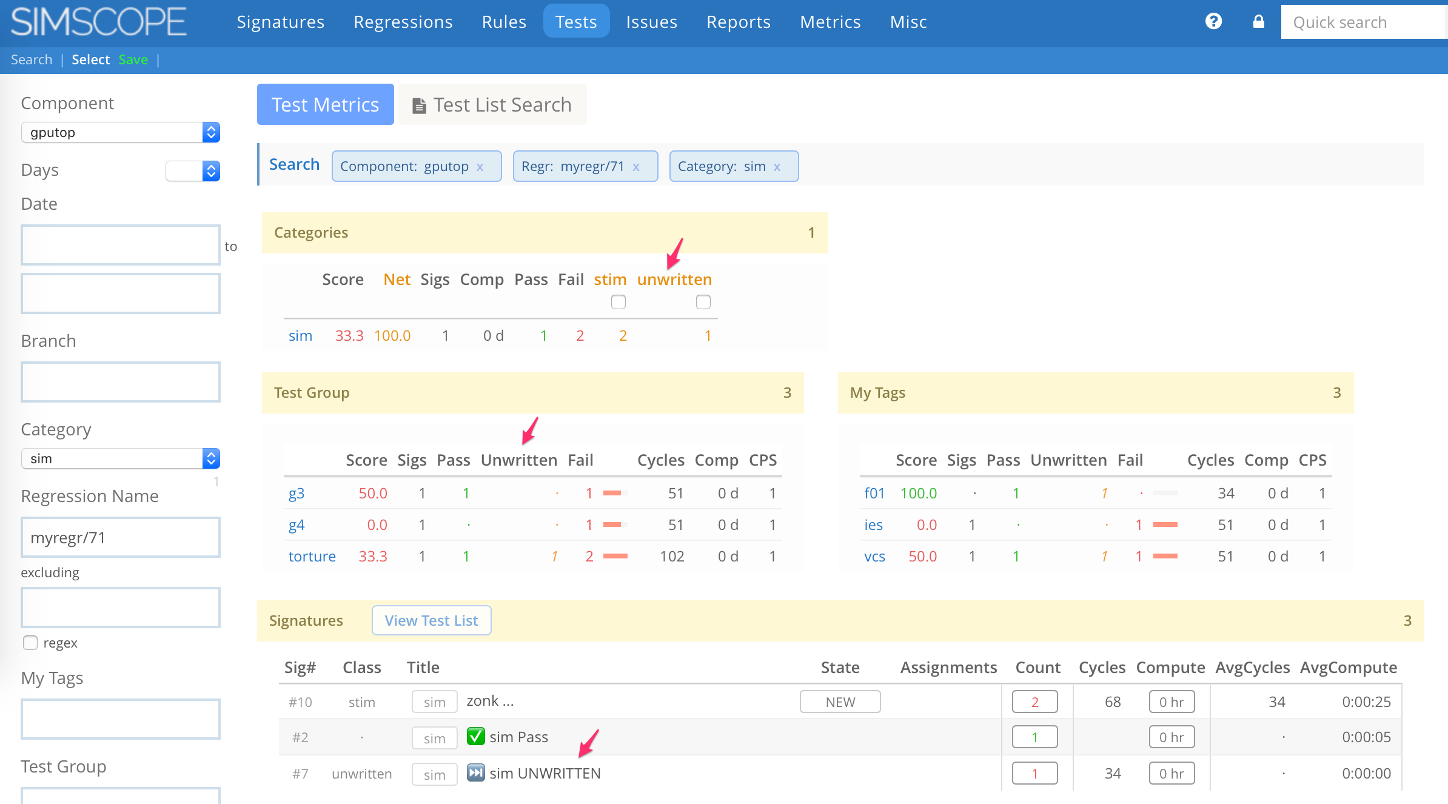Click the Quick search field
Viewport: 1448px width, 804px height.
click(1364, 22)
